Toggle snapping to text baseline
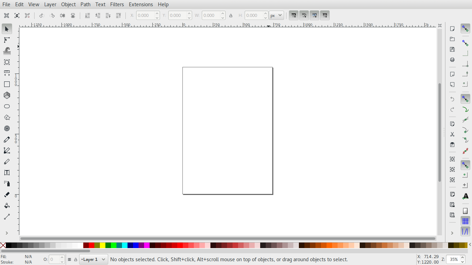 (465, 196)
